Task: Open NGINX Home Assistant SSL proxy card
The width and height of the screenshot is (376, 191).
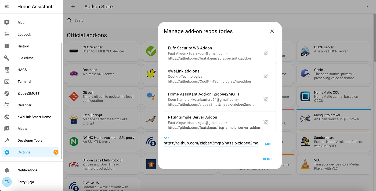Action: point(102,142)
